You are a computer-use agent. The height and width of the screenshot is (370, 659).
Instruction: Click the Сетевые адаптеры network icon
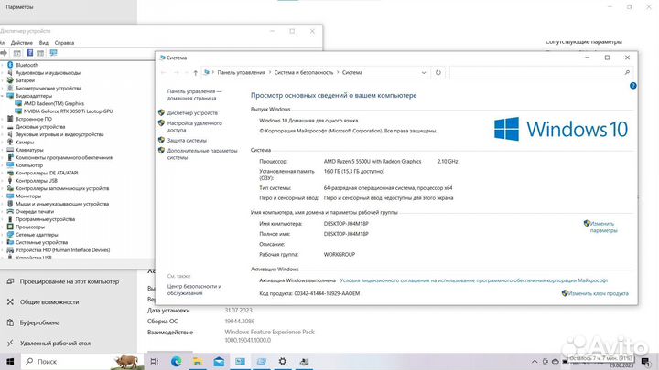pos(10,235)
